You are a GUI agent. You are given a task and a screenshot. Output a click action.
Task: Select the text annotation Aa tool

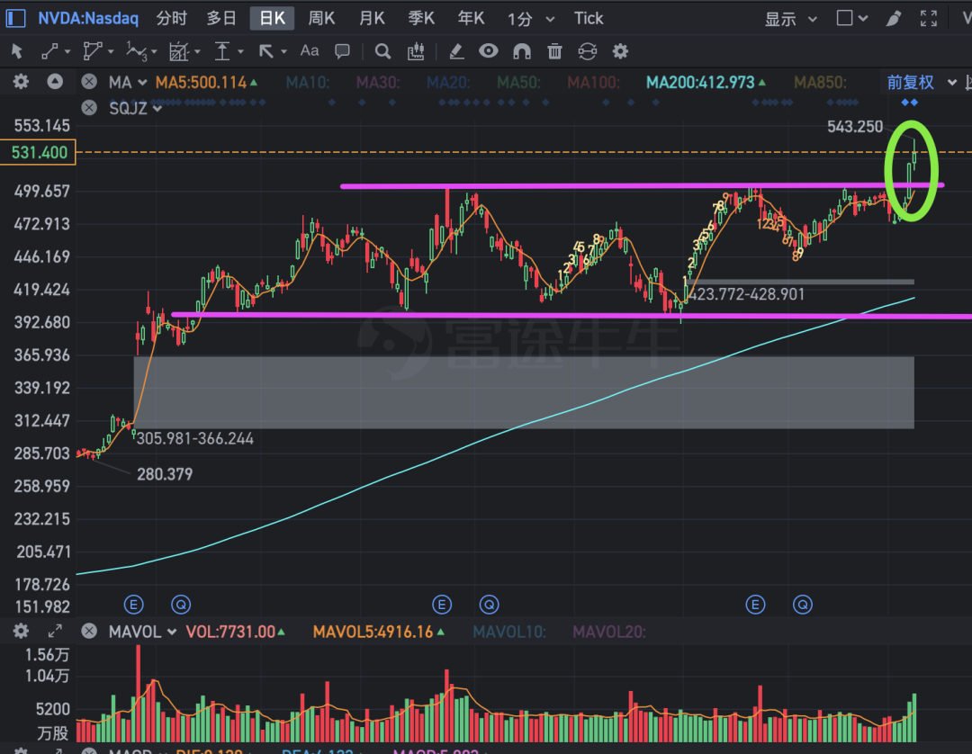click(x=310, y=51)
